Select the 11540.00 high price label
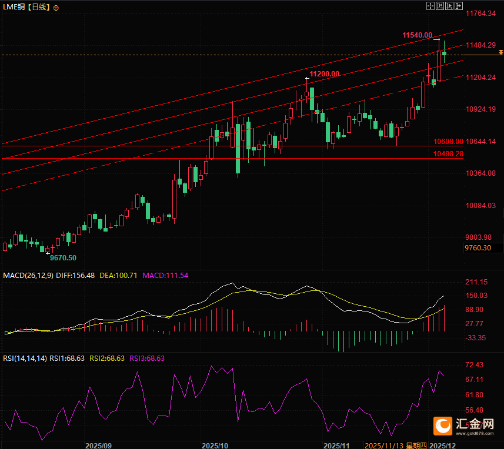Screen dimensions: 504x449 (x=418, y=36)
